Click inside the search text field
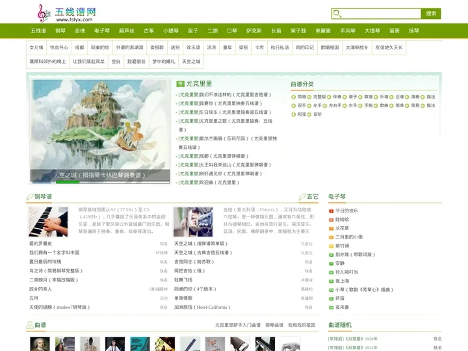 [382, 14]
